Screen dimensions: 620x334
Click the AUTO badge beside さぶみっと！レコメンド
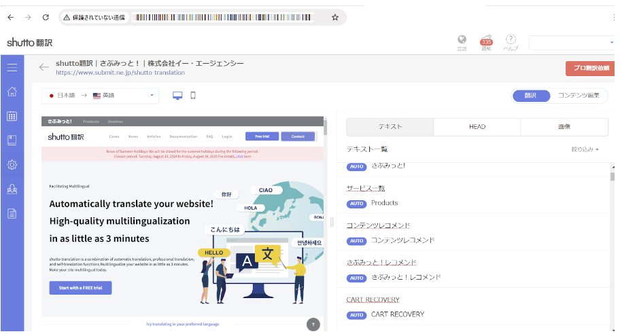click(357, 278)
